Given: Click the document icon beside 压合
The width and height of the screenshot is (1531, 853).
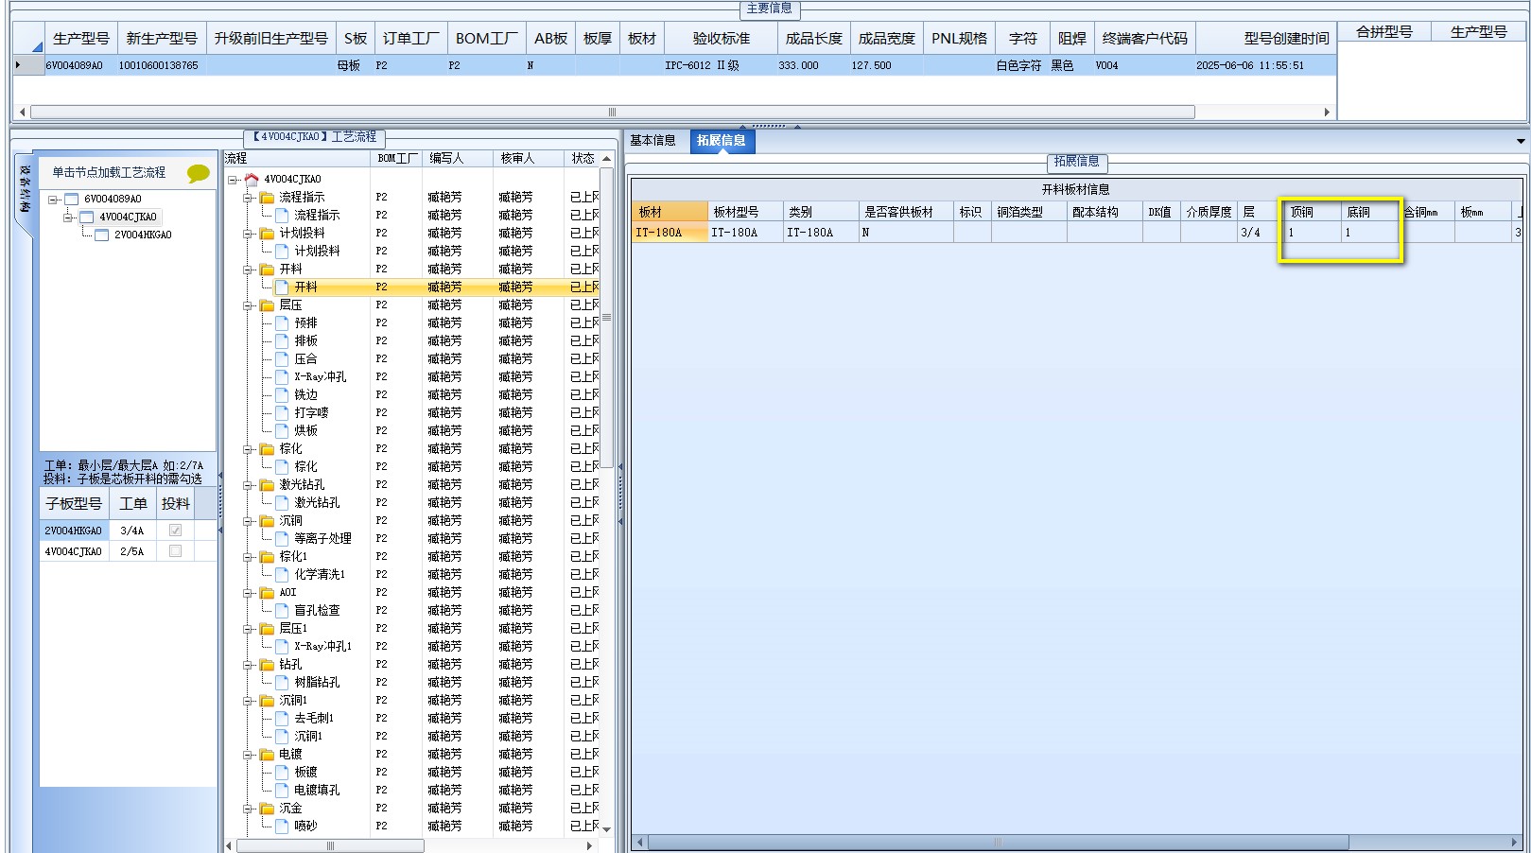Looking at the screenshot, I should coord(282,358).
